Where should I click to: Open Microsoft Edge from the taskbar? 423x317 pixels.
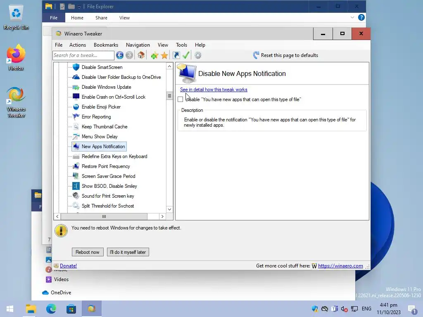(x=51, y=309)
